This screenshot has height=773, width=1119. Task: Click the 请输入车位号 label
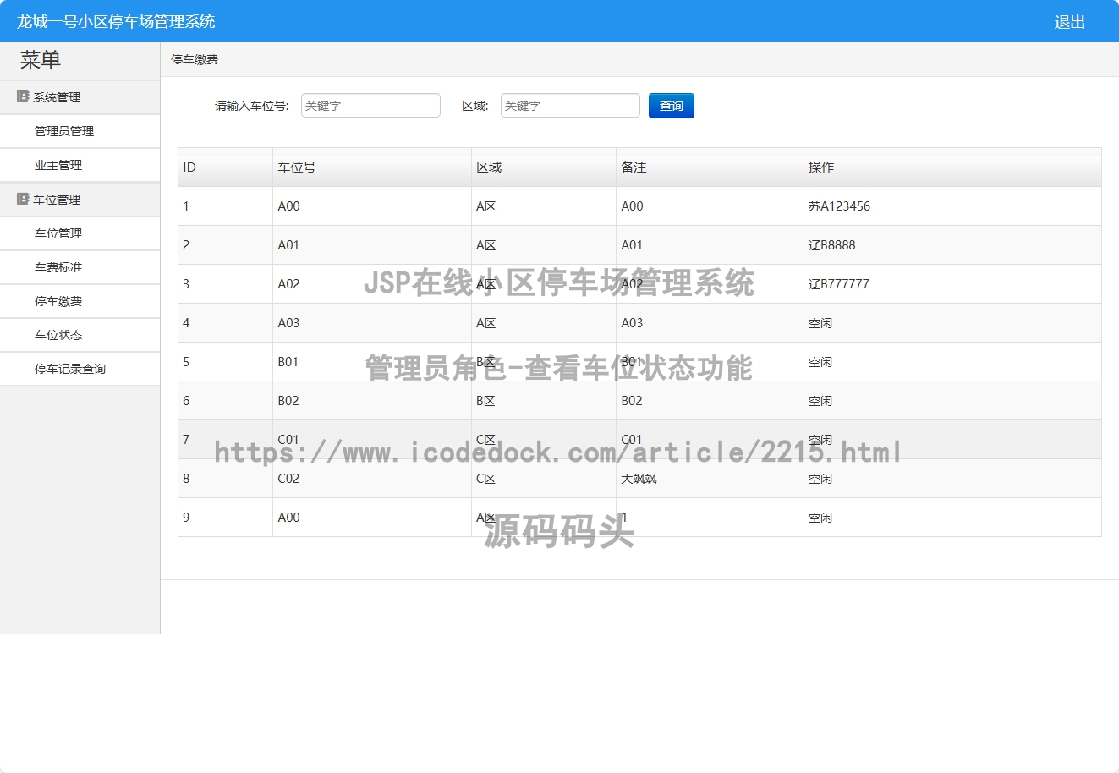point(252,106)
